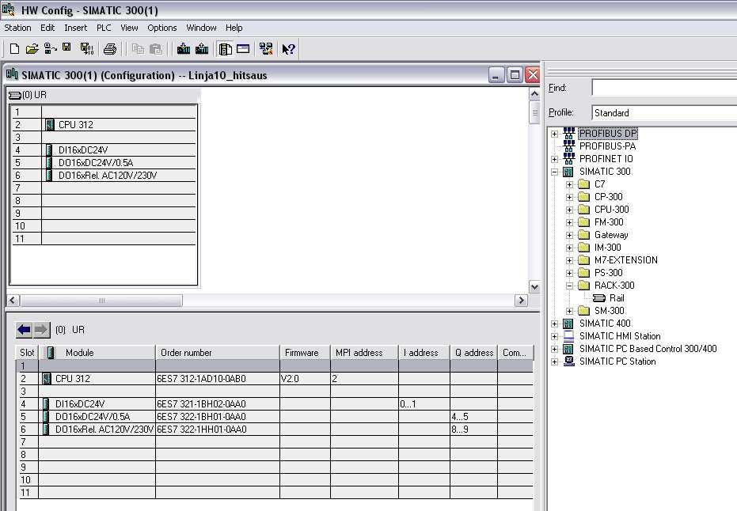
Task: Click the Upload from module icon
Action: tap(202, 49)
